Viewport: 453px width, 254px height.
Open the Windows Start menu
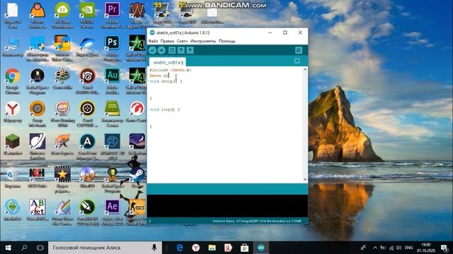[8, 248]
